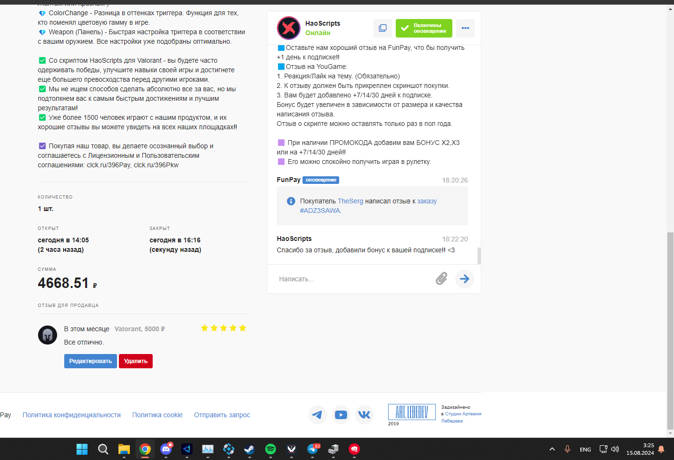674x460 pixels.
Task: Open the Windows Start menu
Action: pos(82,449)
